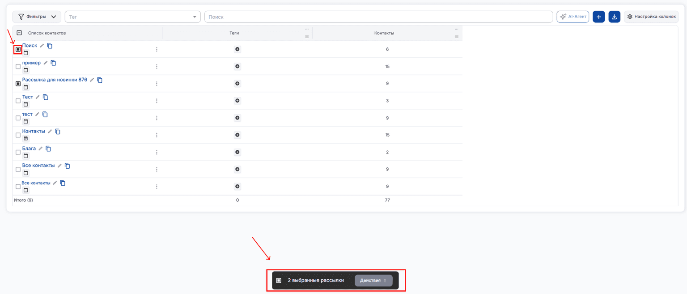Open the пример list link

(31, 63)
